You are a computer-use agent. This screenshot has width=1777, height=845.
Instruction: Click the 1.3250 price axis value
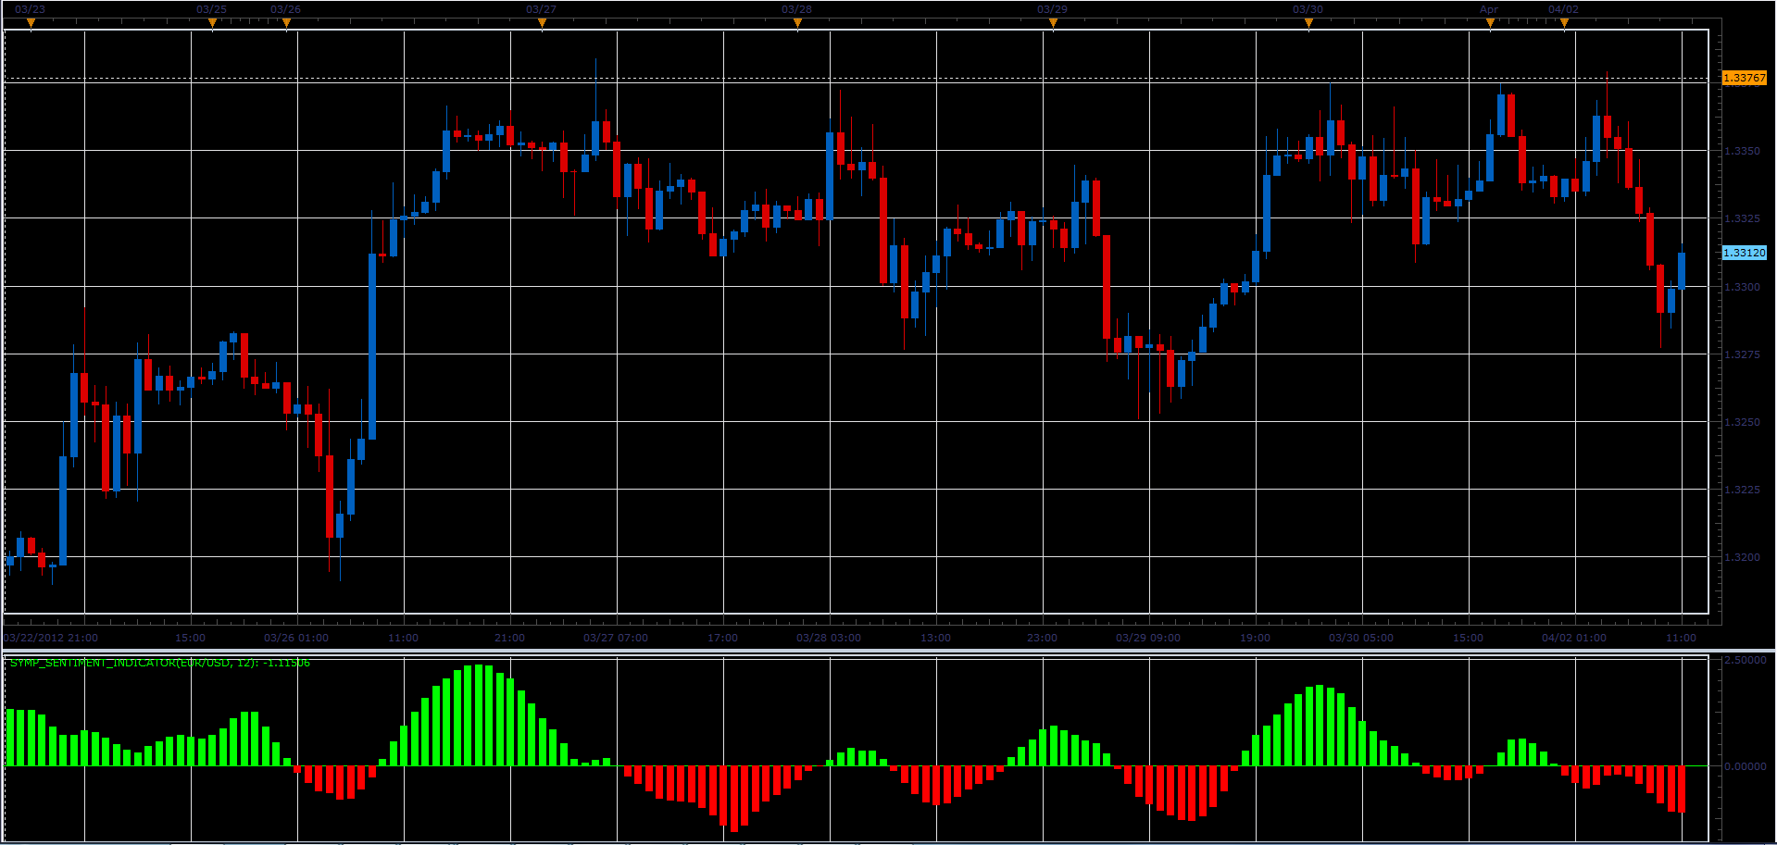tap(1742, 422)
